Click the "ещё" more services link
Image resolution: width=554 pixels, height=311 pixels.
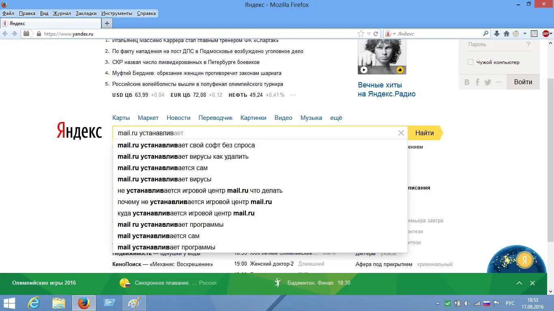[x=336, y=118]
